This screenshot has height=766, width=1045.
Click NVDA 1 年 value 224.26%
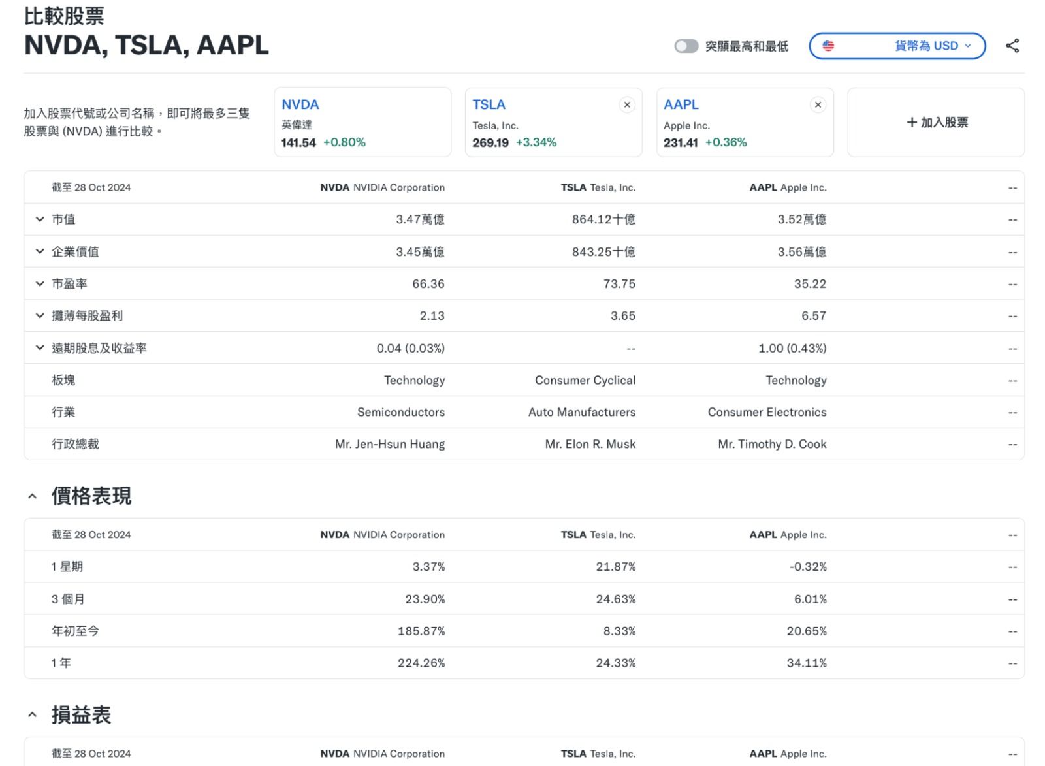click(421, 663)
